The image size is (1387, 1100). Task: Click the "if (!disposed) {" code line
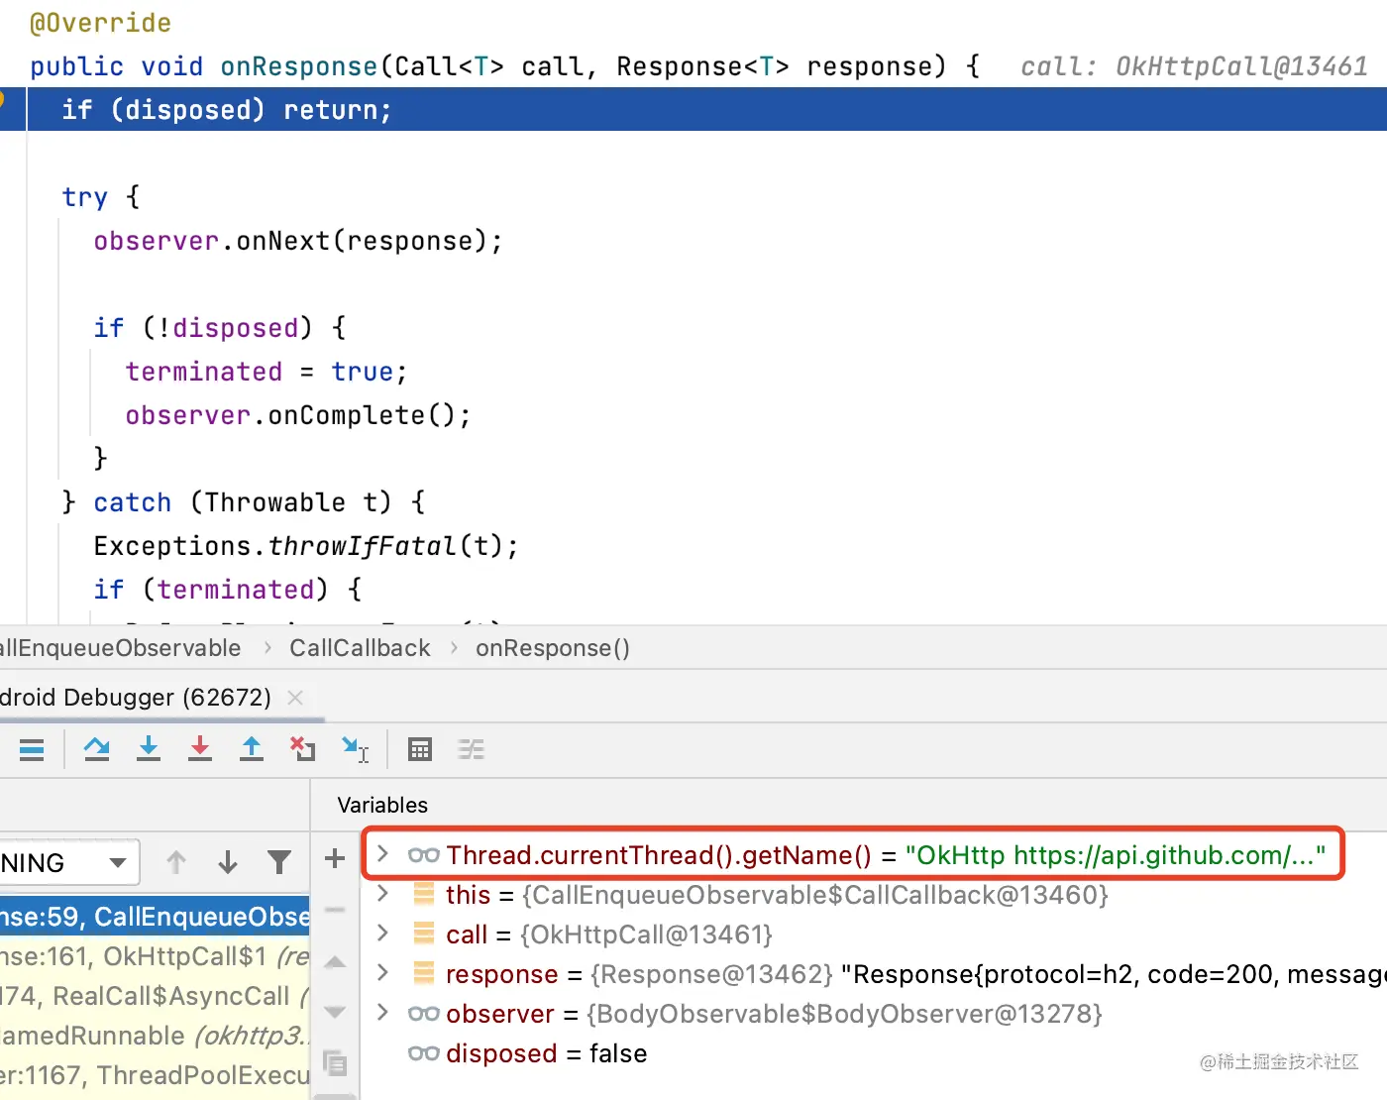point(220,328)
